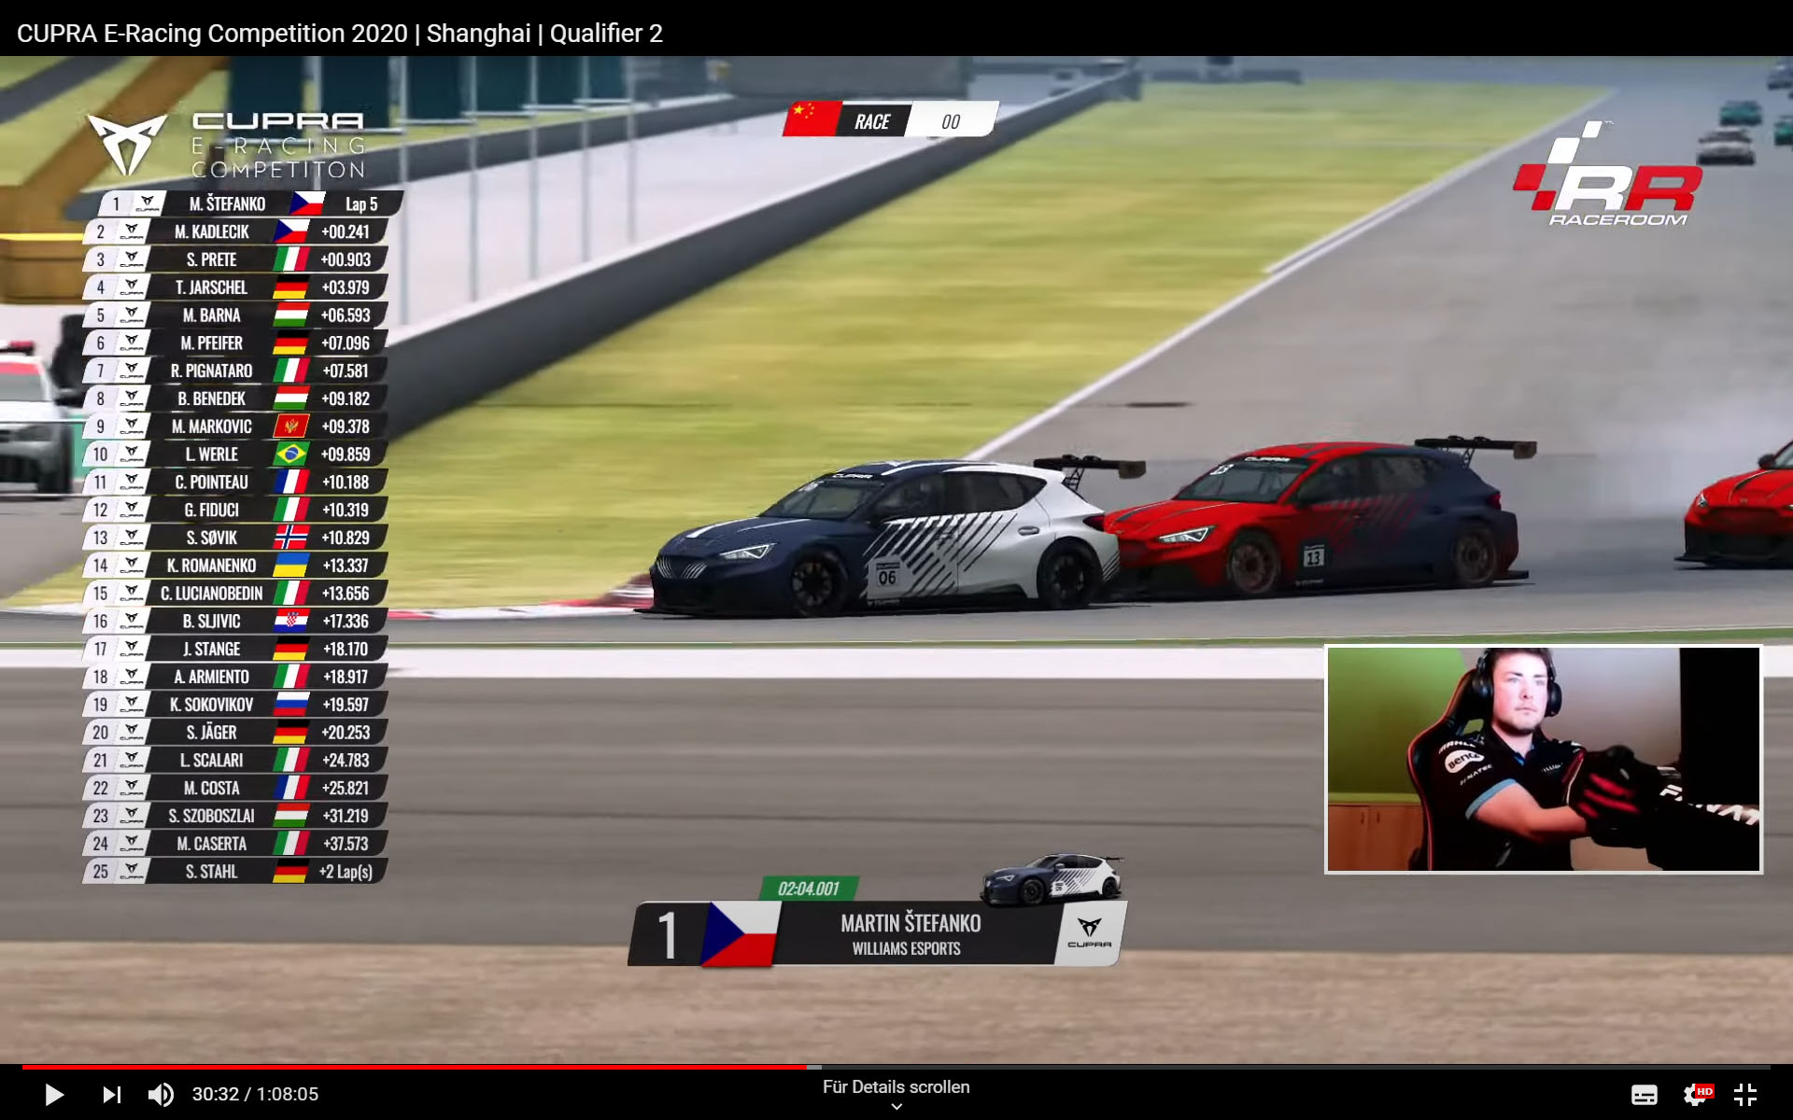This screenshot has height=1120, width=1793.
Task: Click the 'B. SLIJIVIC' leaderboard entry
Action: pyautogui.click(x=234, y=621)
